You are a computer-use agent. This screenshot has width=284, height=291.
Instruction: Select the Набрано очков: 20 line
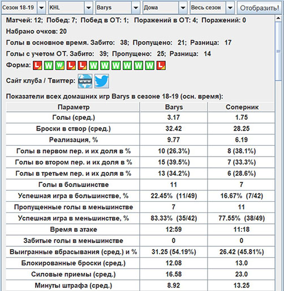coord(36,32)
